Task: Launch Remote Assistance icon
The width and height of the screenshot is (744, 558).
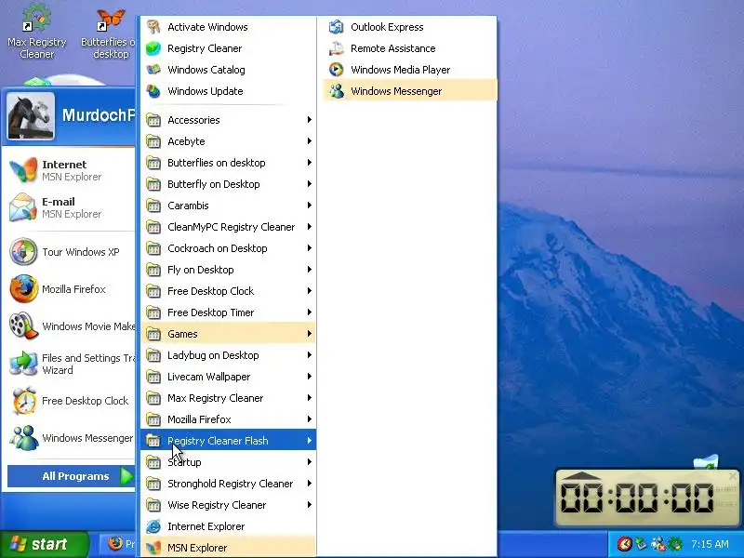Action: (336, 48)
